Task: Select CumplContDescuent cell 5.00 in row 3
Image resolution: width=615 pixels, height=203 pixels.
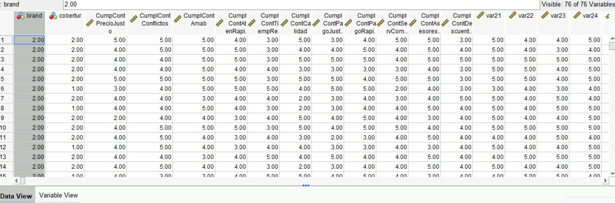Action: (x=457, y=59)
